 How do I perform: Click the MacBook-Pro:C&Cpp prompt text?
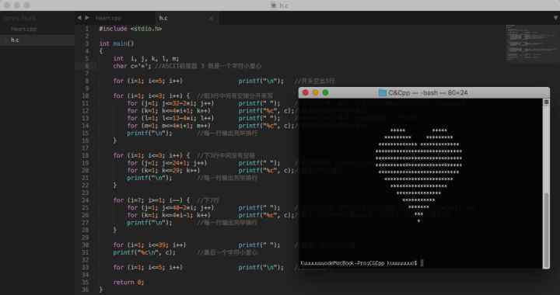click(359, 263)
